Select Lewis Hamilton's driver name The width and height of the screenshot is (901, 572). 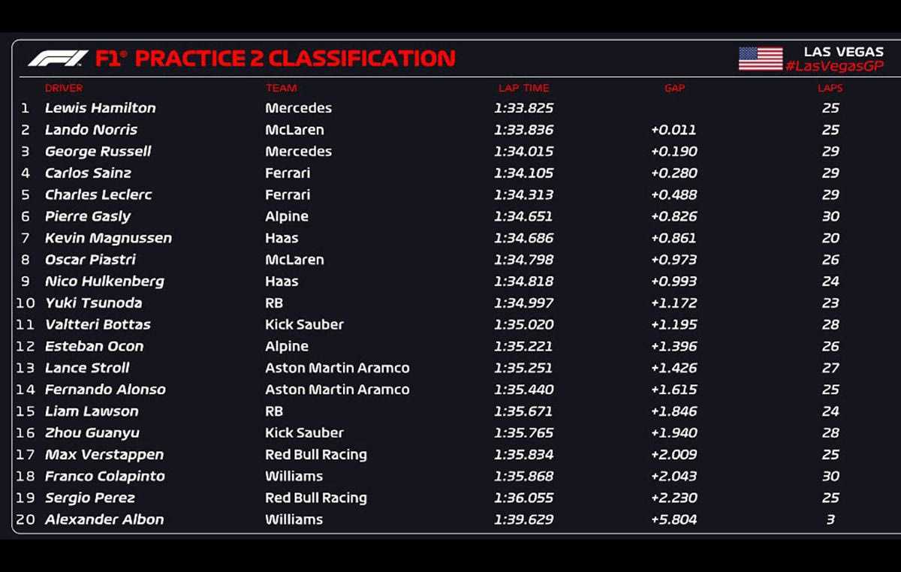coord(100,108)
